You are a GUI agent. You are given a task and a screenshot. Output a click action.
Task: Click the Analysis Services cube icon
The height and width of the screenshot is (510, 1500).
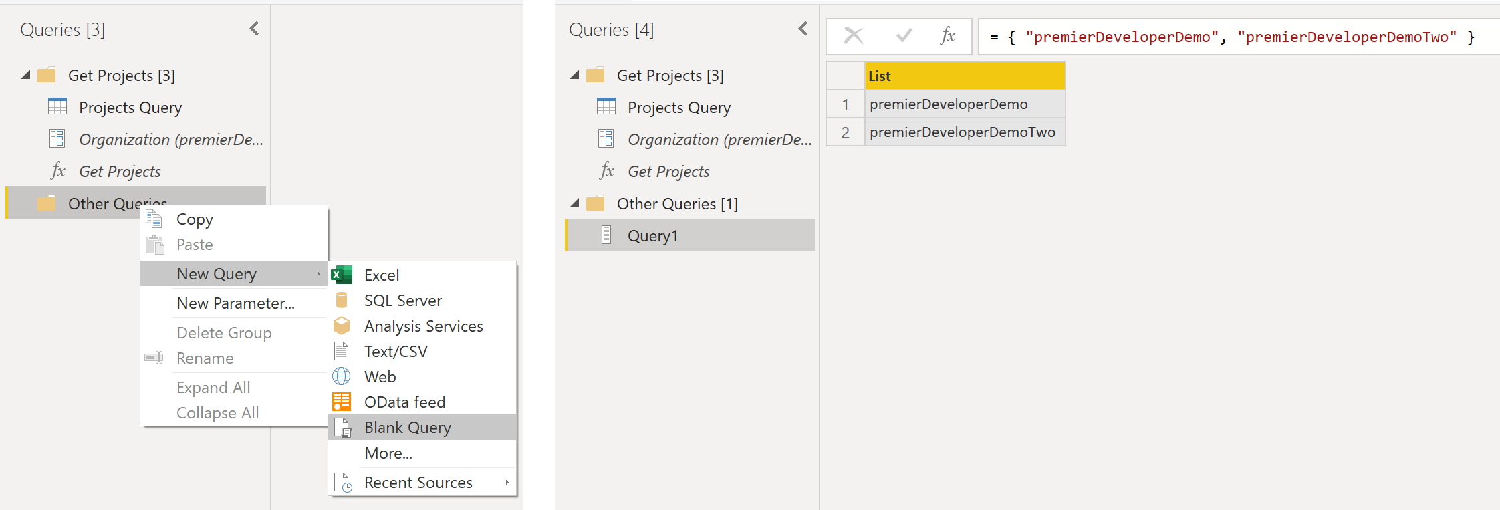point(342,326)
